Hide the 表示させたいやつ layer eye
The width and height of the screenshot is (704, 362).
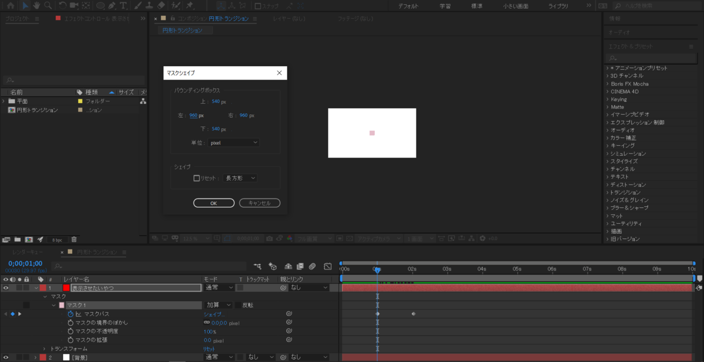coord(6,288)
